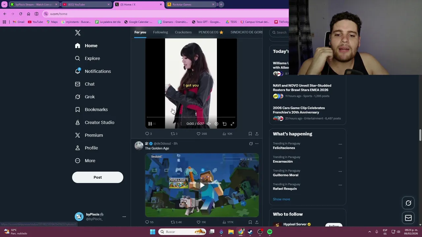422x237 pixels.
Task: Open the Windows Start menu
Action: tap(153, 232)
